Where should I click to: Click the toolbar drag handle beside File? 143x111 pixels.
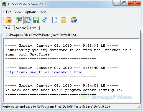tap(4, 12)
